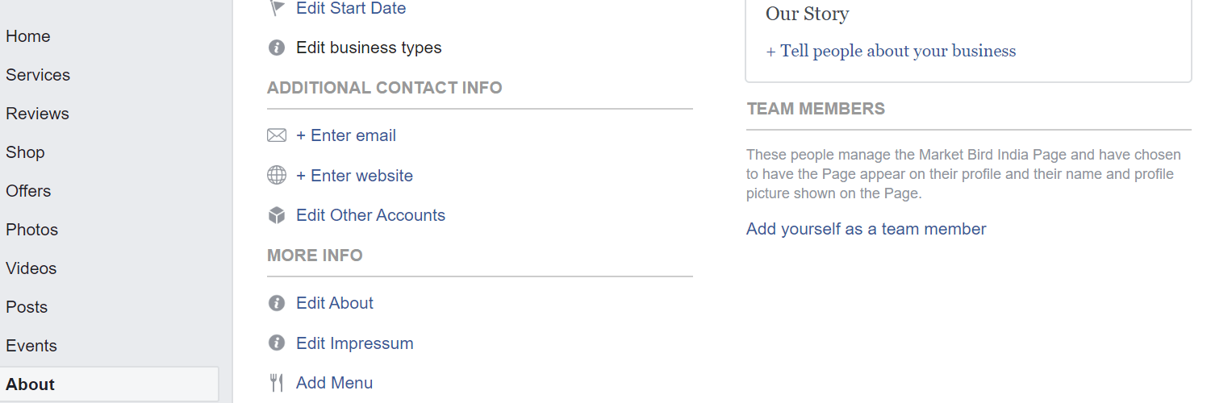This screenshot has height=403, width=1211.
Task: Select the Events sidebar item
Action: 31,346
